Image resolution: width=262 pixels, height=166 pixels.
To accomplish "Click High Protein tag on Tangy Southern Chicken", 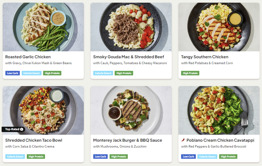I will click(x=190, y=73).
